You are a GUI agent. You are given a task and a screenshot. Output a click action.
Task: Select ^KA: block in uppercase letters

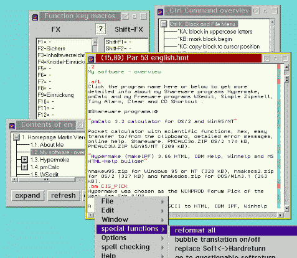pos(215,32)
